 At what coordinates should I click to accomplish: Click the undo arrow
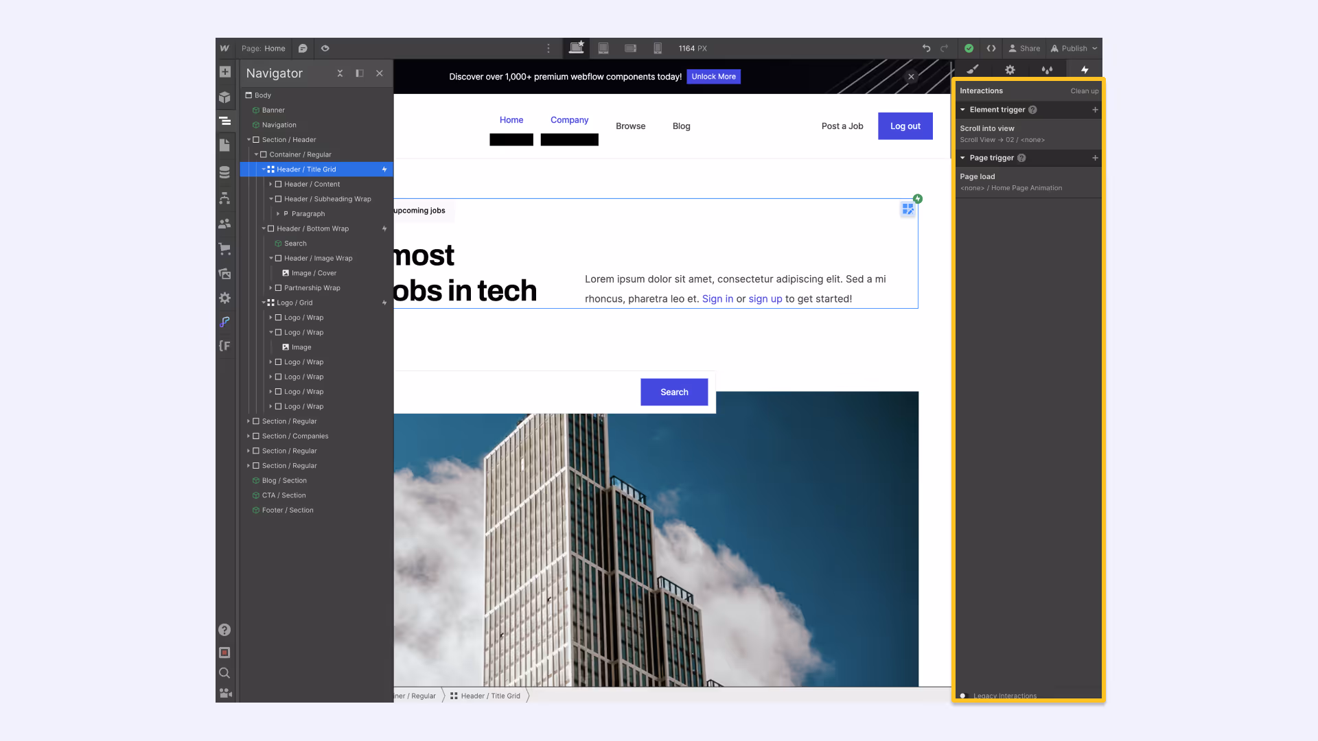click(926, 49)
